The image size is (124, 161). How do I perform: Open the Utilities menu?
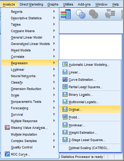click(68, 4)
